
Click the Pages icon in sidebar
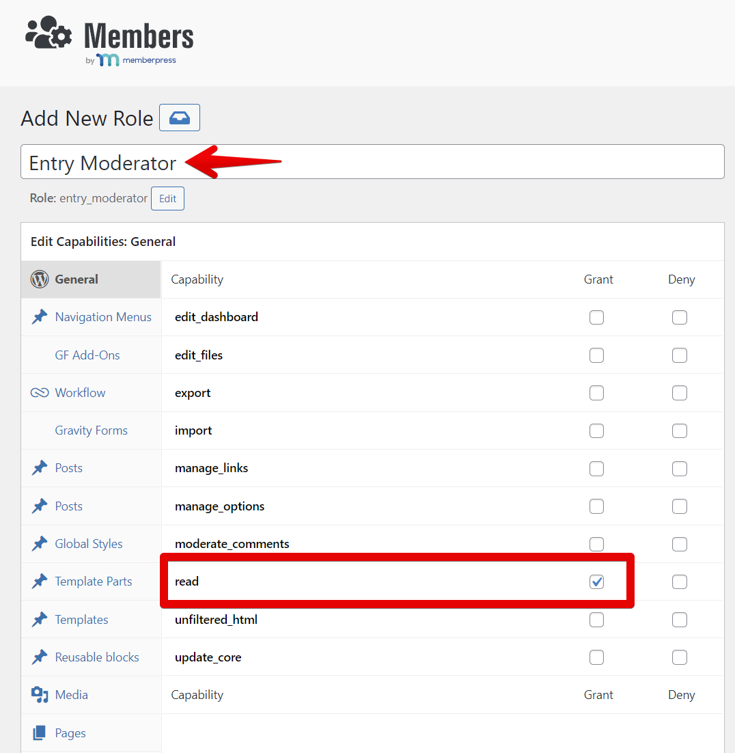pyautogui.click(x=40, y=733)
